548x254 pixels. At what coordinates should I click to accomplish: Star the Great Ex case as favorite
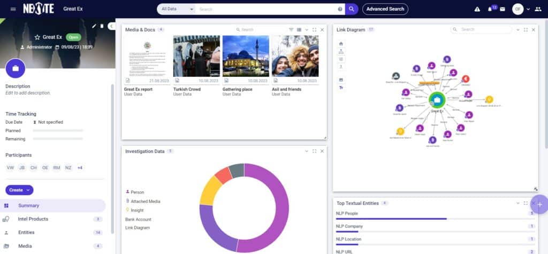pos(37,37)
